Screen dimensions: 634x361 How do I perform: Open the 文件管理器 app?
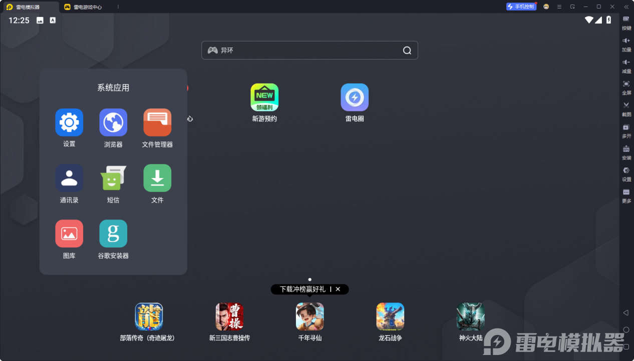[157, 122]
